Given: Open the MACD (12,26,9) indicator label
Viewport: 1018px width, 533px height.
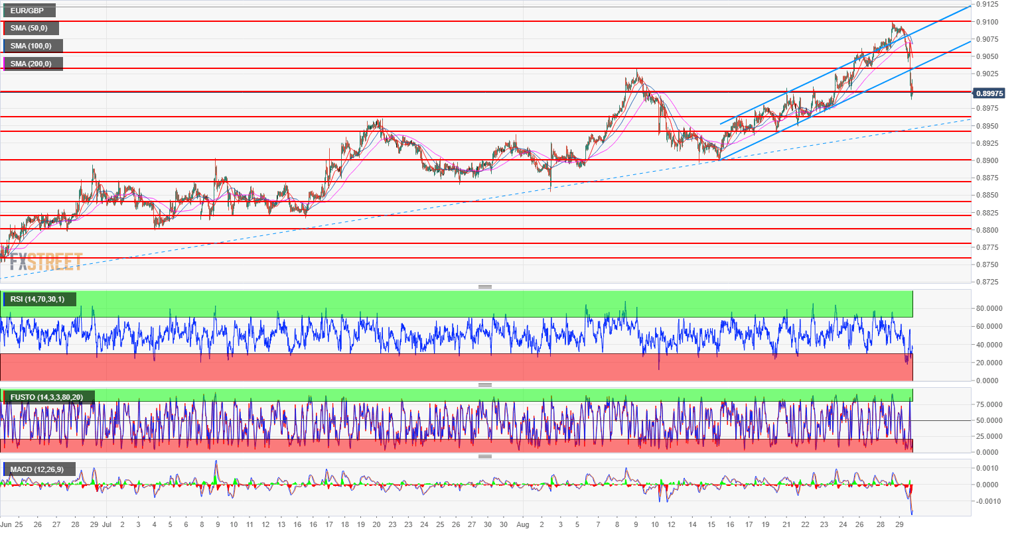Looking at the screenshot, I should coord(38,470).
